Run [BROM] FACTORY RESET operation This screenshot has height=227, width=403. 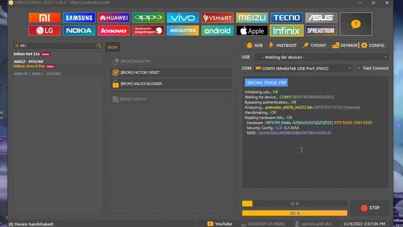[171, 73]
